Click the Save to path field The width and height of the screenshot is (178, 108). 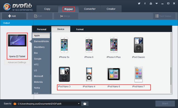tap(47, 104)
